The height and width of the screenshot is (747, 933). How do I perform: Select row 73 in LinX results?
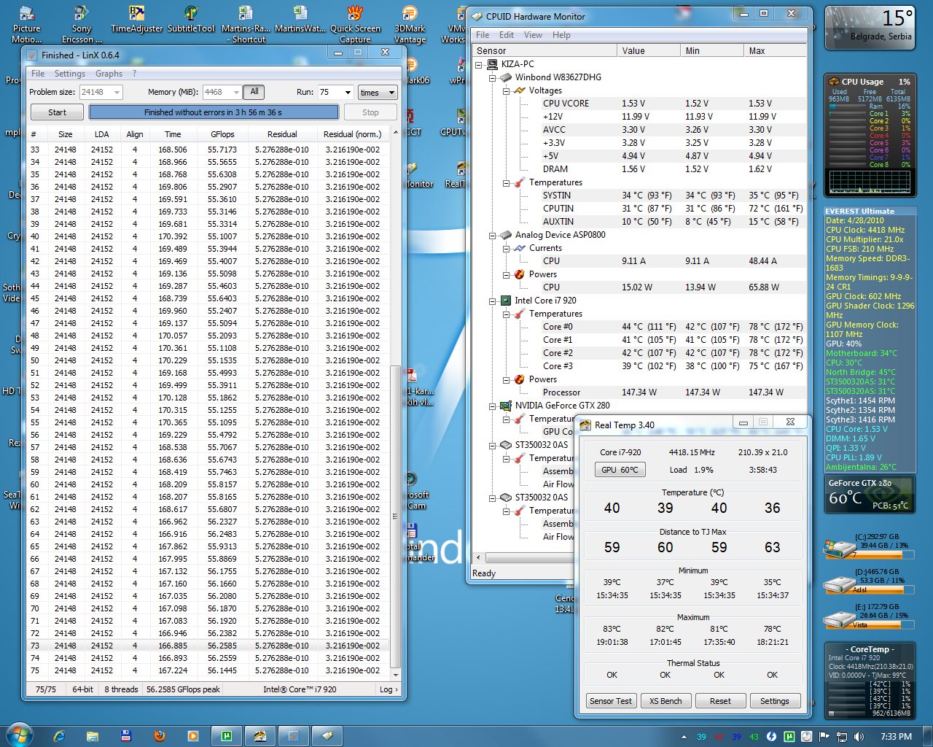click(x=207, y=646)
